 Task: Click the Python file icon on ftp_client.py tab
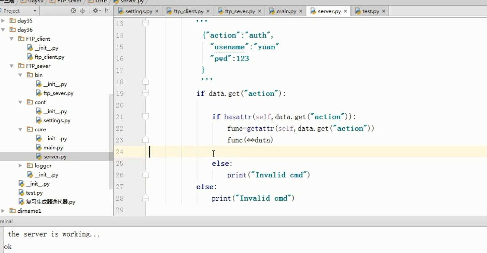click(169, 11)
